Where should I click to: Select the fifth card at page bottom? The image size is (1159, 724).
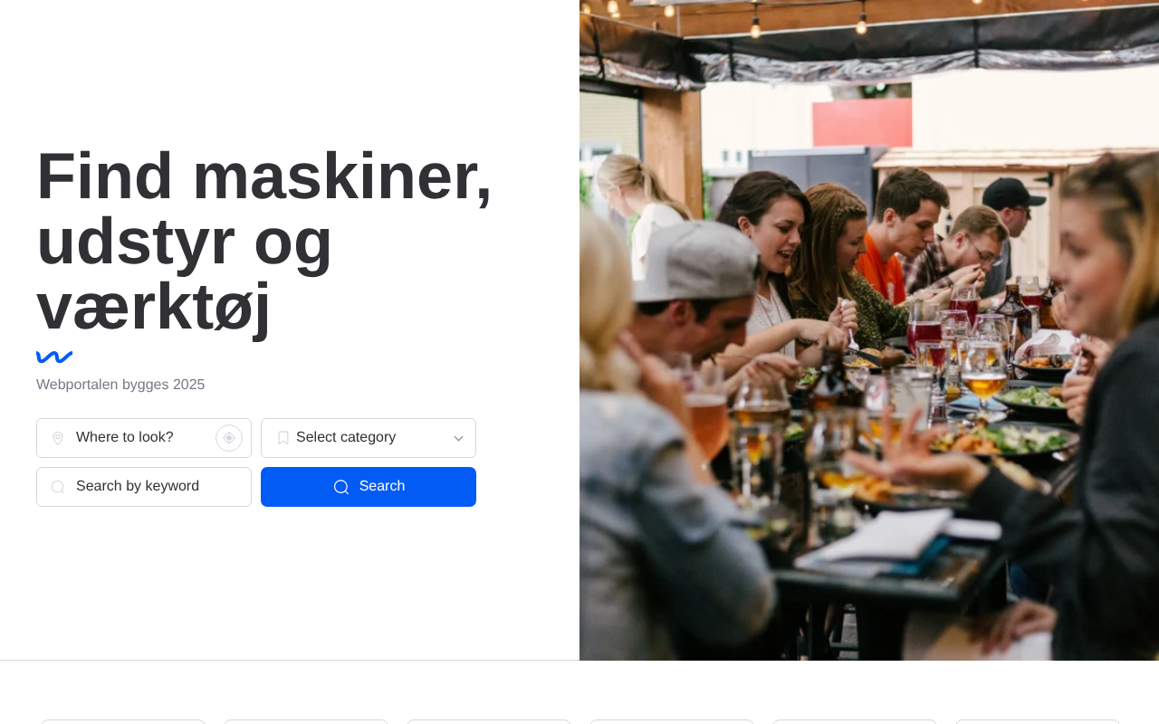(x=855, y=721)
